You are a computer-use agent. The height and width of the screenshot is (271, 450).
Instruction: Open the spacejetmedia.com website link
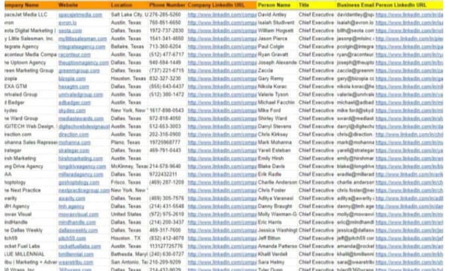(80, 15)
